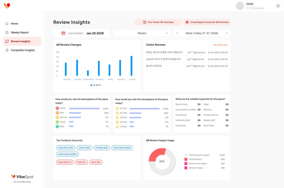The image size is (284, 188).
Task: Click Winners This Week pink swatch
Action: pyautogui.click(x=186, y=164)
